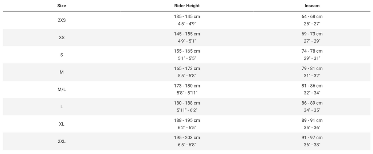This screenshot has width=373, height=154.
Task: Select the 2XS size row label
Action: click(x=62, y=20)
